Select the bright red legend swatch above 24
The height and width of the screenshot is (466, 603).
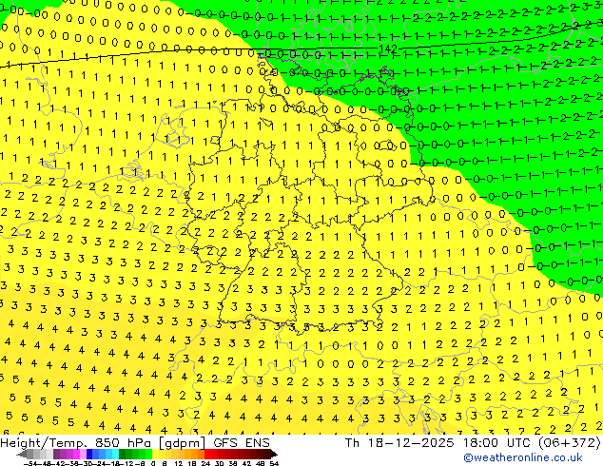point(207,454)
